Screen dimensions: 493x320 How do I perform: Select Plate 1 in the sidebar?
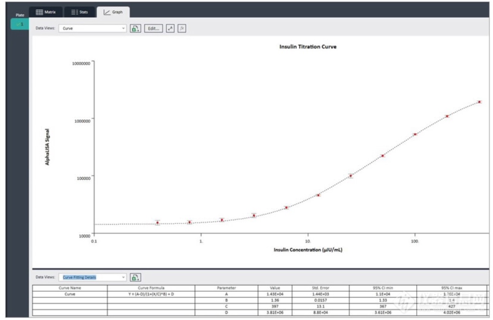(20, 24)
